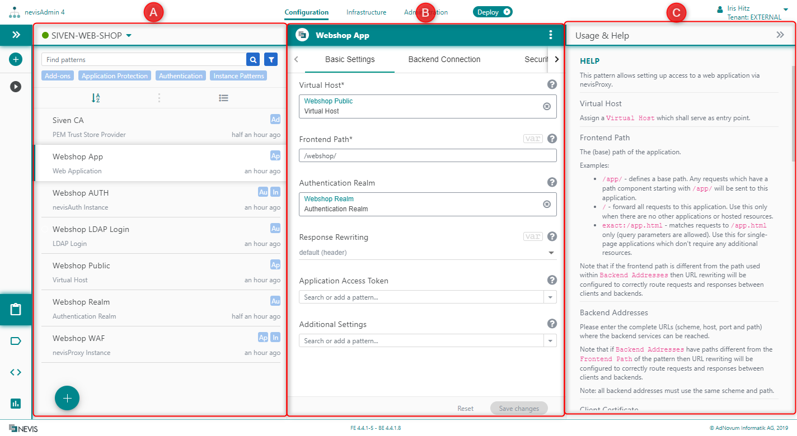Open help for Application Access Token

[x=552, y=280]
